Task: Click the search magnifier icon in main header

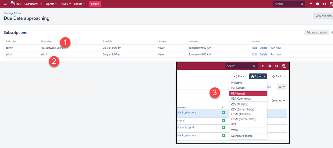Action: tap(302, 4)
